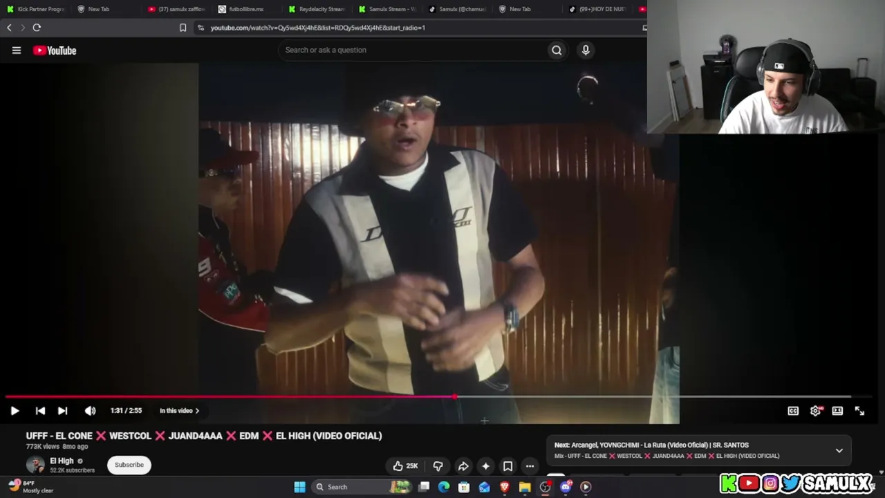Dislike the video
885x498 pixels.
point(438,466)
